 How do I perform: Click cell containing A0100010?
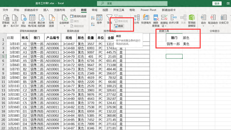click(53, 61)
